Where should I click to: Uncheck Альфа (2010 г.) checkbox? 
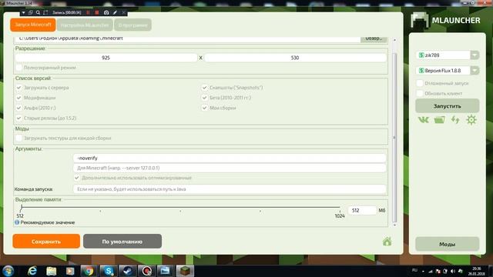pyautogui.click(x=18, y=108)
